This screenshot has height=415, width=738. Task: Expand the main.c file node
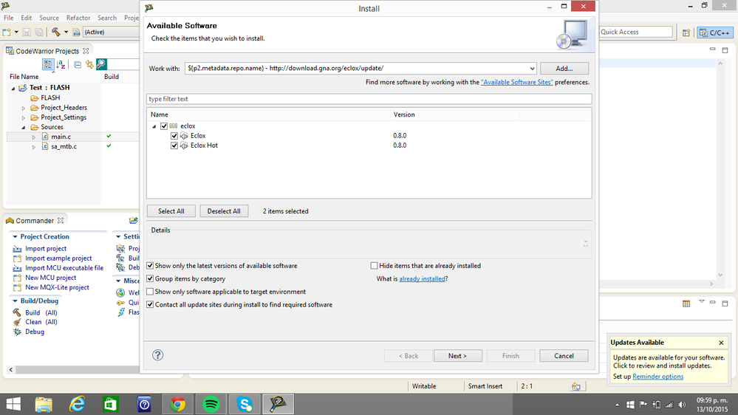[x=34, y=137]
